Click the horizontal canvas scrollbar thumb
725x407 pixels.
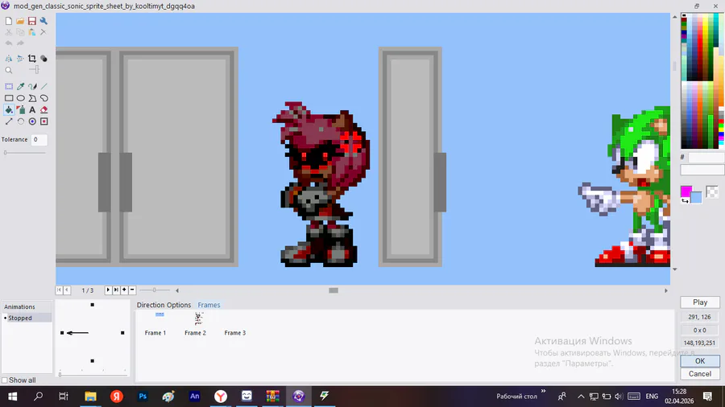pos(333,290)
